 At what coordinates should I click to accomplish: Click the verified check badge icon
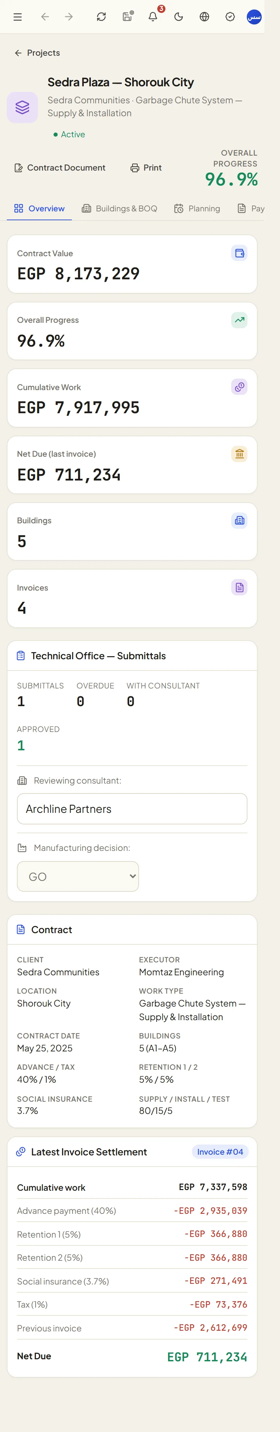(x=230, y=17)
